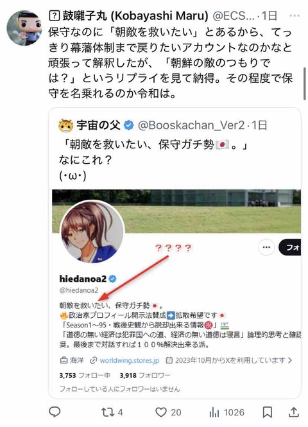Expand the 2023年10月からXを利用しています chevron
308x427 pixels.
click(290, 360)
